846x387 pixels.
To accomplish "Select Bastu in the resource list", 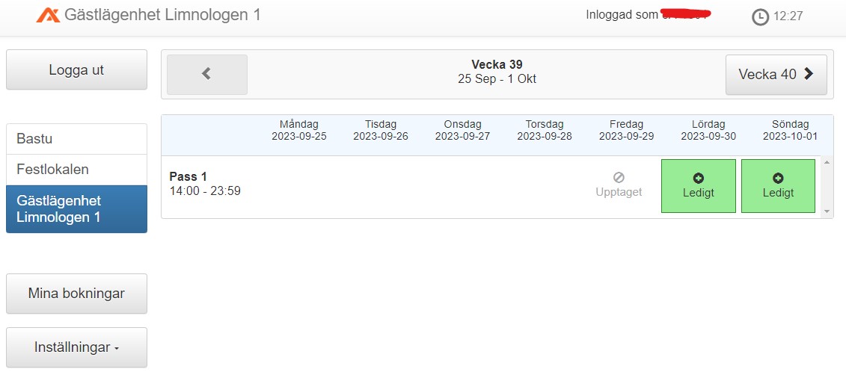I will point(76,139).
